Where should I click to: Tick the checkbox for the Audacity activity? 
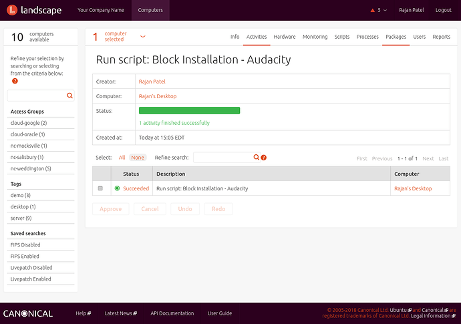pos(100,188)
